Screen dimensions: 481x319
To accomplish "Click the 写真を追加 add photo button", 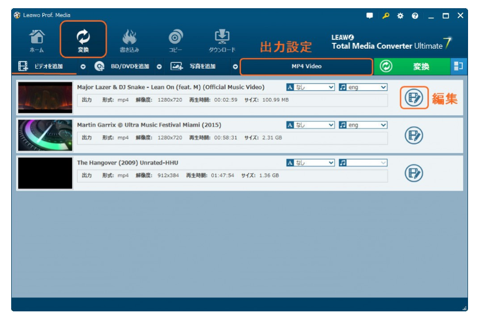I will (194, 66).
